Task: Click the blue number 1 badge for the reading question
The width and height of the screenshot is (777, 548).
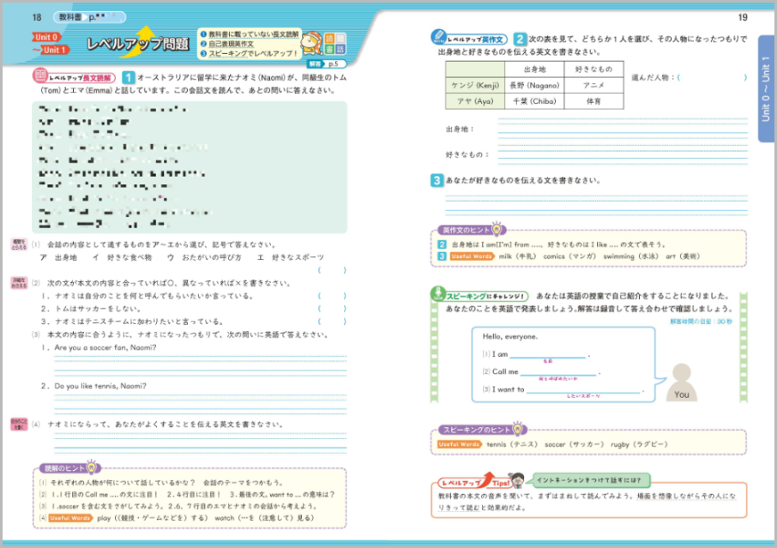Action: pyautogui.click(x=129, y=78)
